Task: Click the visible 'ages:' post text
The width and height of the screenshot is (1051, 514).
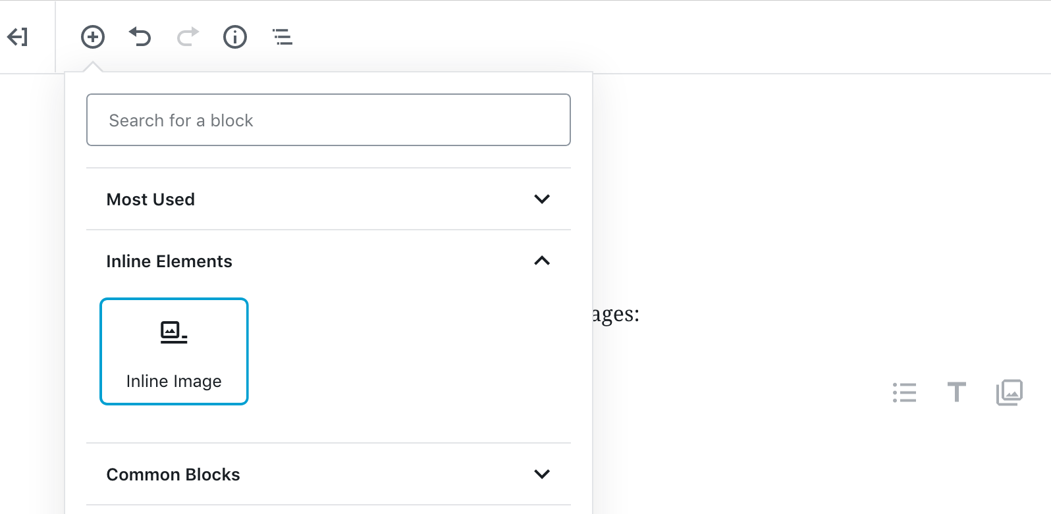Action: (615, 314)
